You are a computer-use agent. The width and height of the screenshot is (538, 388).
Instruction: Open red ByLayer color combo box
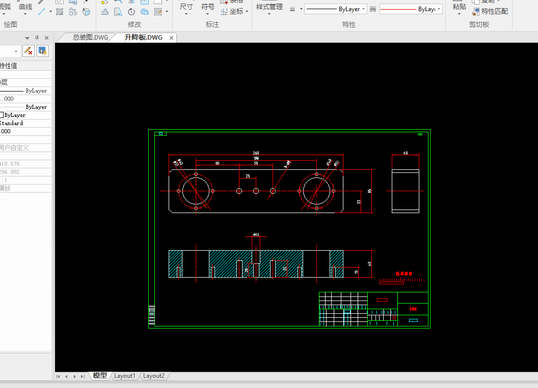click(411, 9)
